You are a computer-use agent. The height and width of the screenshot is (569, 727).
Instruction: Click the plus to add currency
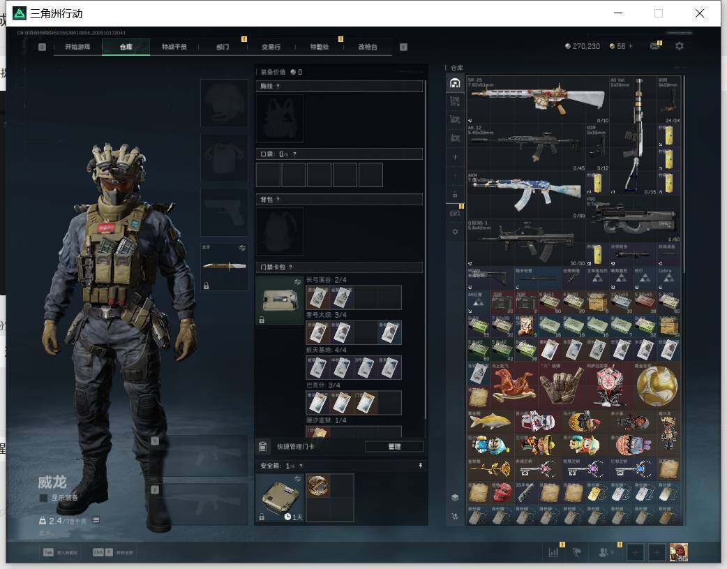tap(631, 46)
